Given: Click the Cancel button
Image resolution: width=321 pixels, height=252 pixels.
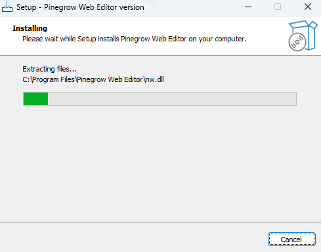Looking at the screenshot, I should (291, 240).
